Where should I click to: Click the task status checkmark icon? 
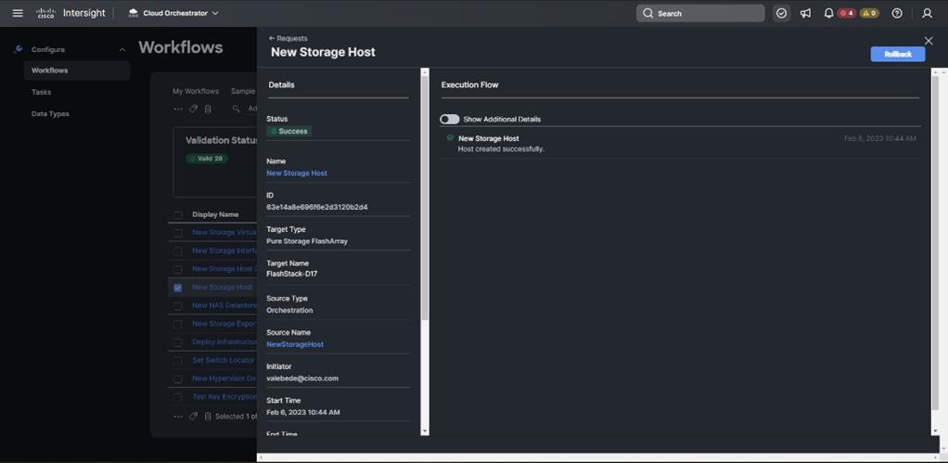[781, 13]
